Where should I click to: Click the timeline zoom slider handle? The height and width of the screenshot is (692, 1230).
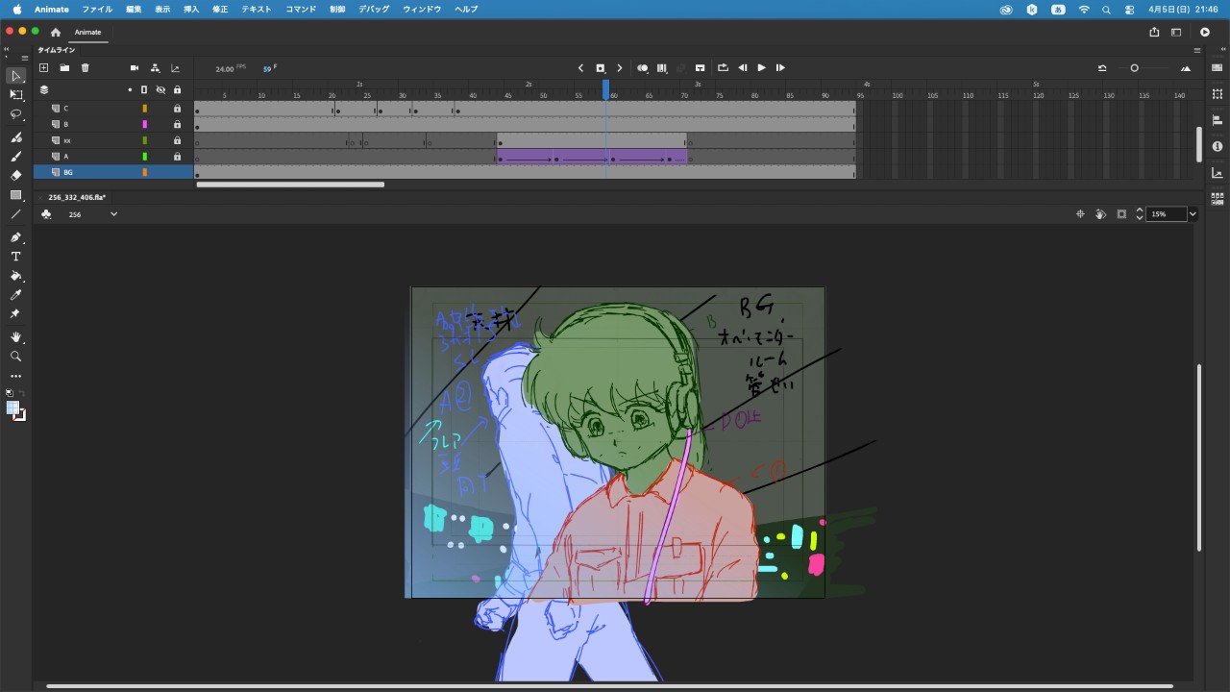click(x=1135, y=68)
